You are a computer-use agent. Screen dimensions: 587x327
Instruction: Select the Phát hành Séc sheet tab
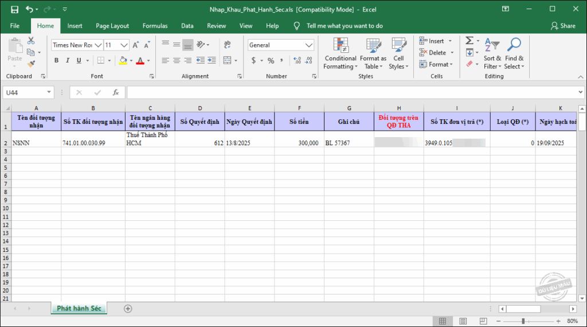[x=79, y=309]
